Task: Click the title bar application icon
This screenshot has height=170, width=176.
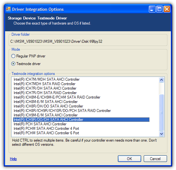Action: coord(8,9)
